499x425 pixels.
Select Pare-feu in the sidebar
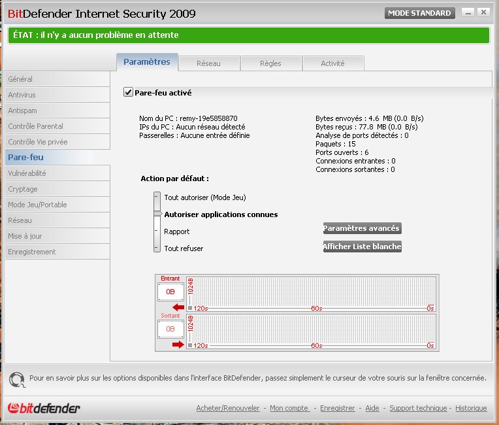point(57,158)
